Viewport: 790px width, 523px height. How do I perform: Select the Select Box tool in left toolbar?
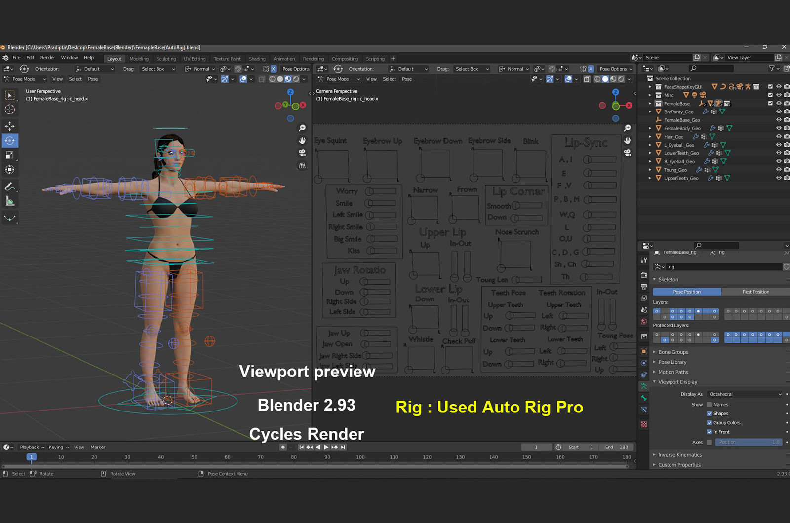pos(10,95)
